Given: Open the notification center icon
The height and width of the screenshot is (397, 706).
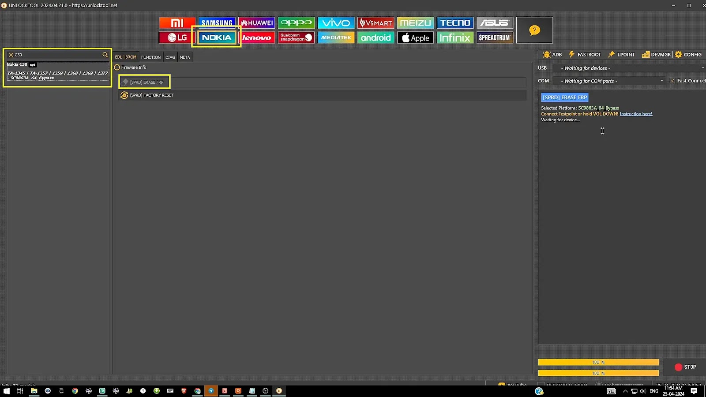Looking at the screenshot, I should coord(694,391).
